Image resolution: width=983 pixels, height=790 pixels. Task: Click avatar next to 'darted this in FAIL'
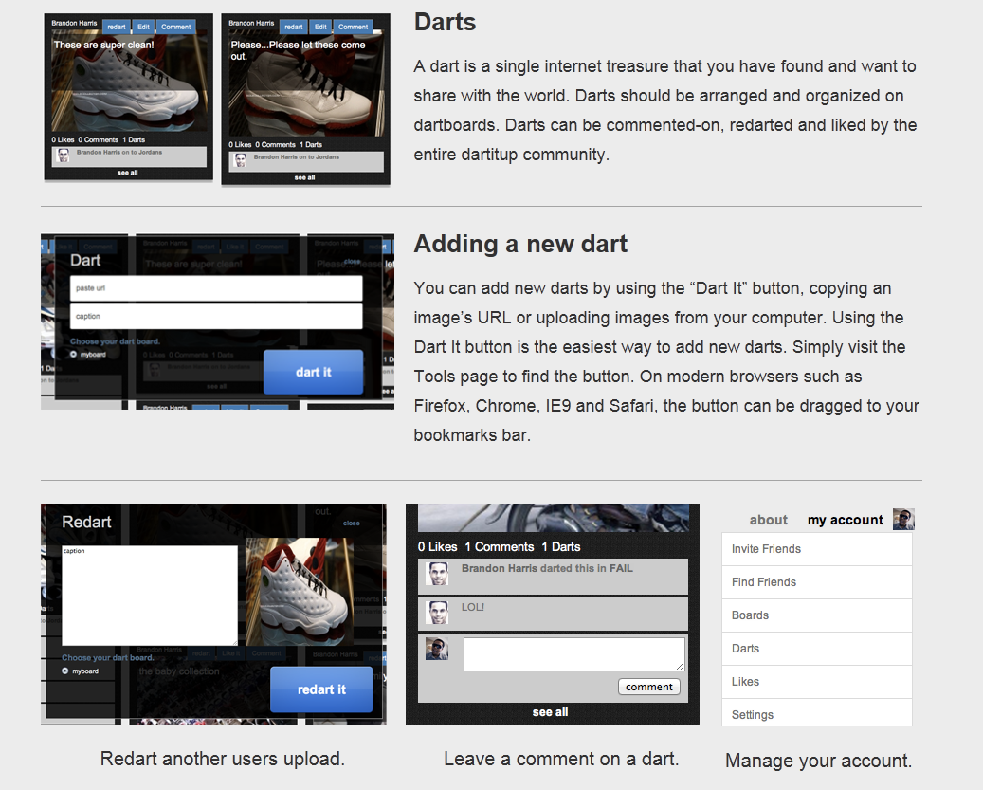(x=437, y=574)
